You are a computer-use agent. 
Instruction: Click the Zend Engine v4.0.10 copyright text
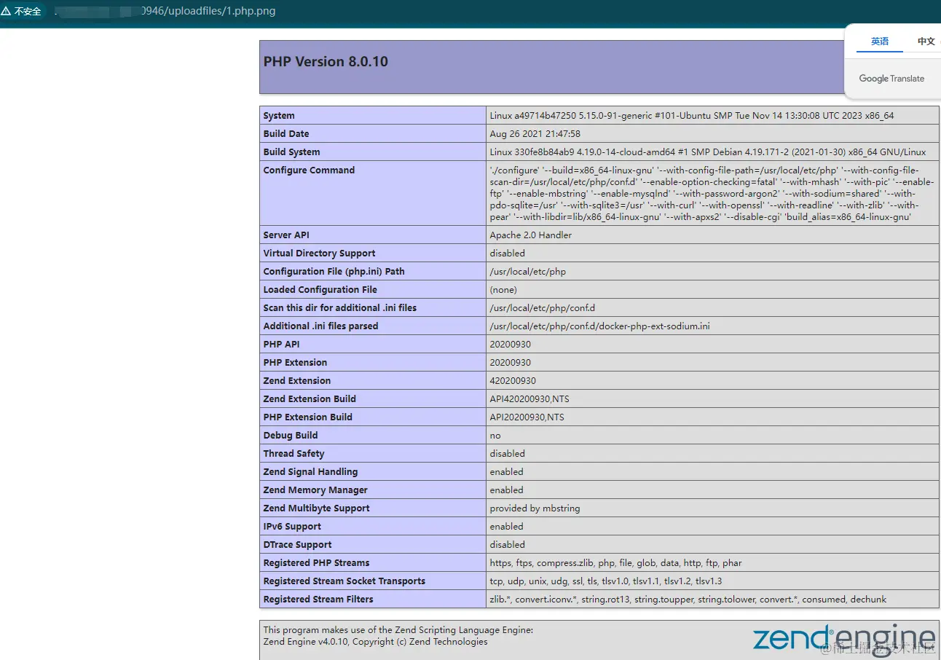[376, 642]
